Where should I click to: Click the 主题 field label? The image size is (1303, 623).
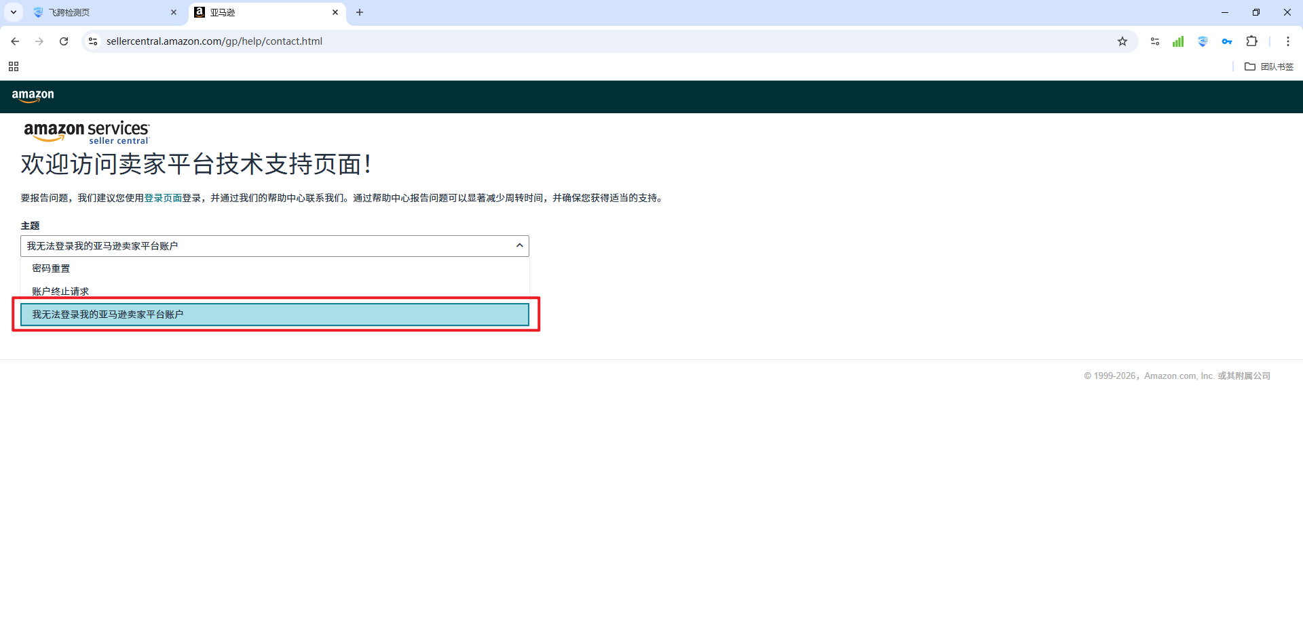30,226
